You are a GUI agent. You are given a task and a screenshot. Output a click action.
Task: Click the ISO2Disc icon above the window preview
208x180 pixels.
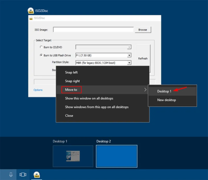click(x=31, y=11)
